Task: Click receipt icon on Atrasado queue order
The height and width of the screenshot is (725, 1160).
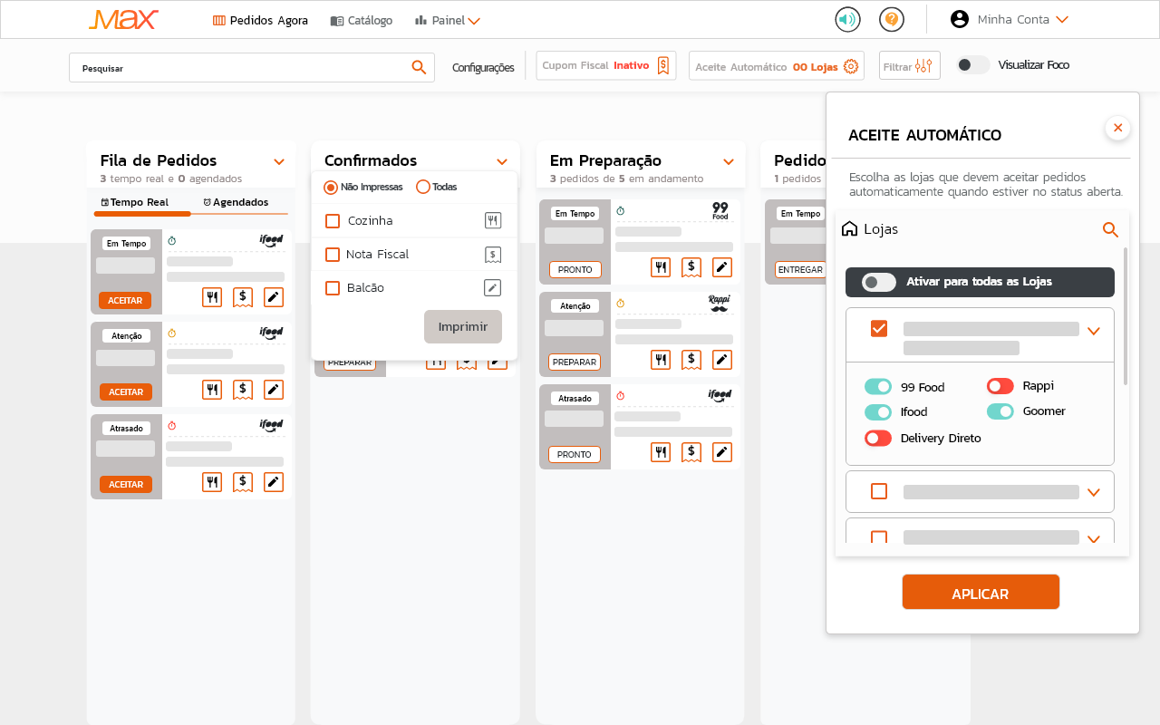Action: (x=243, y=482)
